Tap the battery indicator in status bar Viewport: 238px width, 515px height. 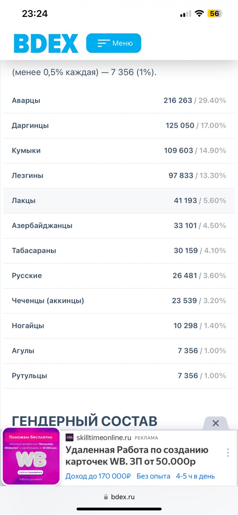[215, 14]
